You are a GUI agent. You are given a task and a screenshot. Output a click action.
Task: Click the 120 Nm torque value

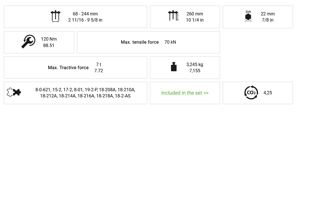click(49, 39)
